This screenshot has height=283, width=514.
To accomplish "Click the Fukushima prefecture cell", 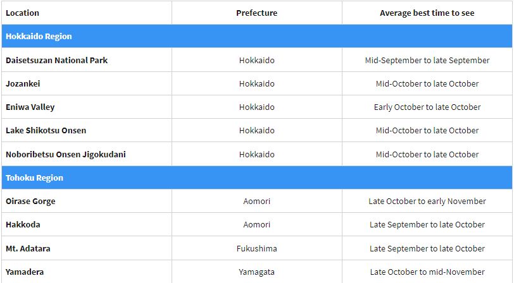I will 256,249.
